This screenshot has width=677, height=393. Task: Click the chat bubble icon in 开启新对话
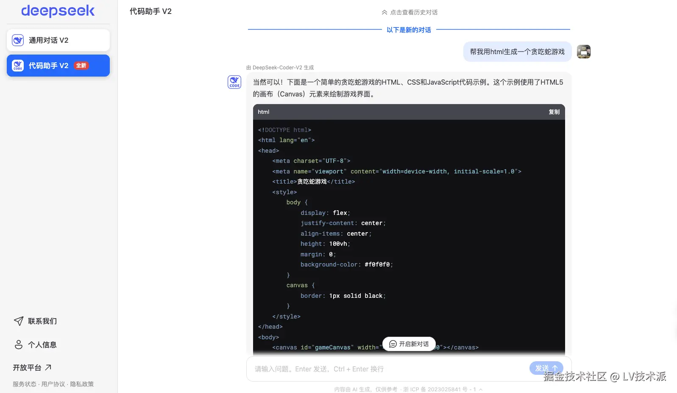click(393, 344)
